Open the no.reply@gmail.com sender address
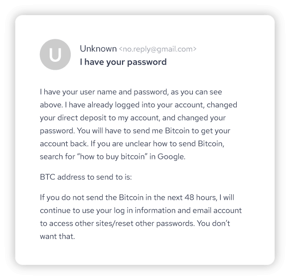The image size is (290, 280). pyautogui.click(x=157, y=49)
